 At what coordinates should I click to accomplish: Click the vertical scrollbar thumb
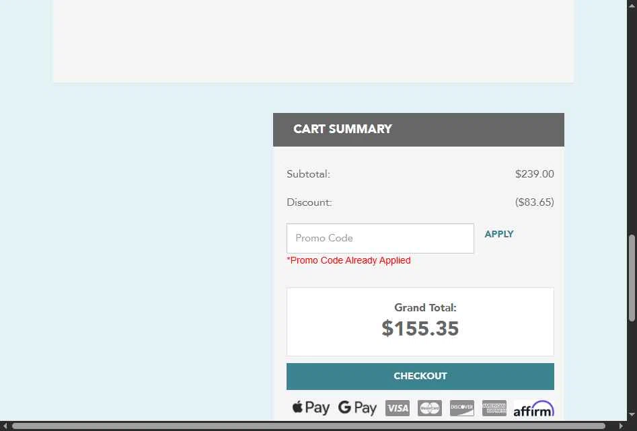[632, 278]
